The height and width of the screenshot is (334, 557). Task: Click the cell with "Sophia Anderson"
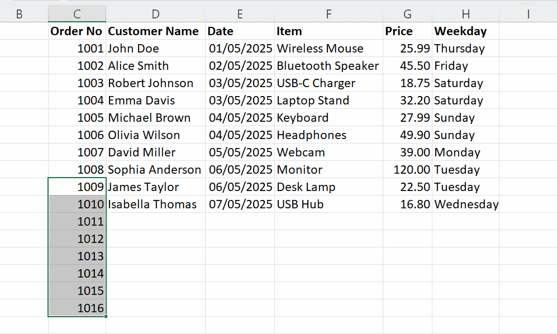click(155, 170)
